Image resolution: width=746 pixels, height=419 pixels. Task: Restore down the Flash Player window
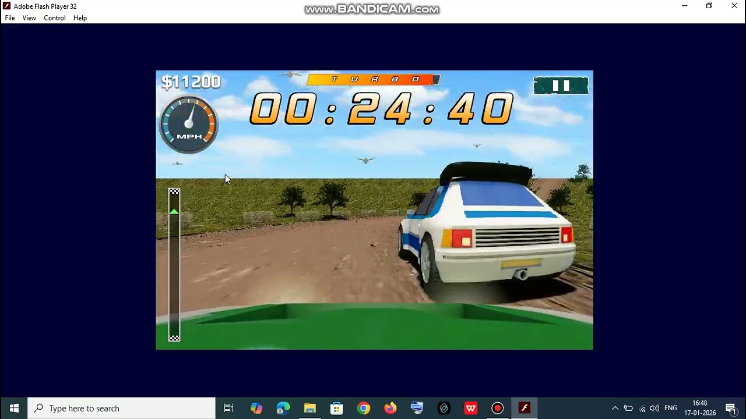tap(709, 6)
